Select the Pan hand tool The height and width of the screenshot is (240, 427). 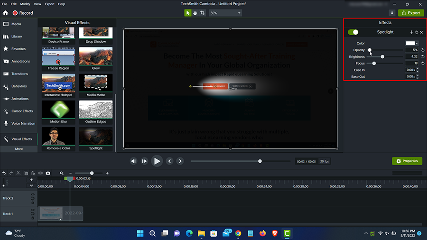click(x=195, y=13)
